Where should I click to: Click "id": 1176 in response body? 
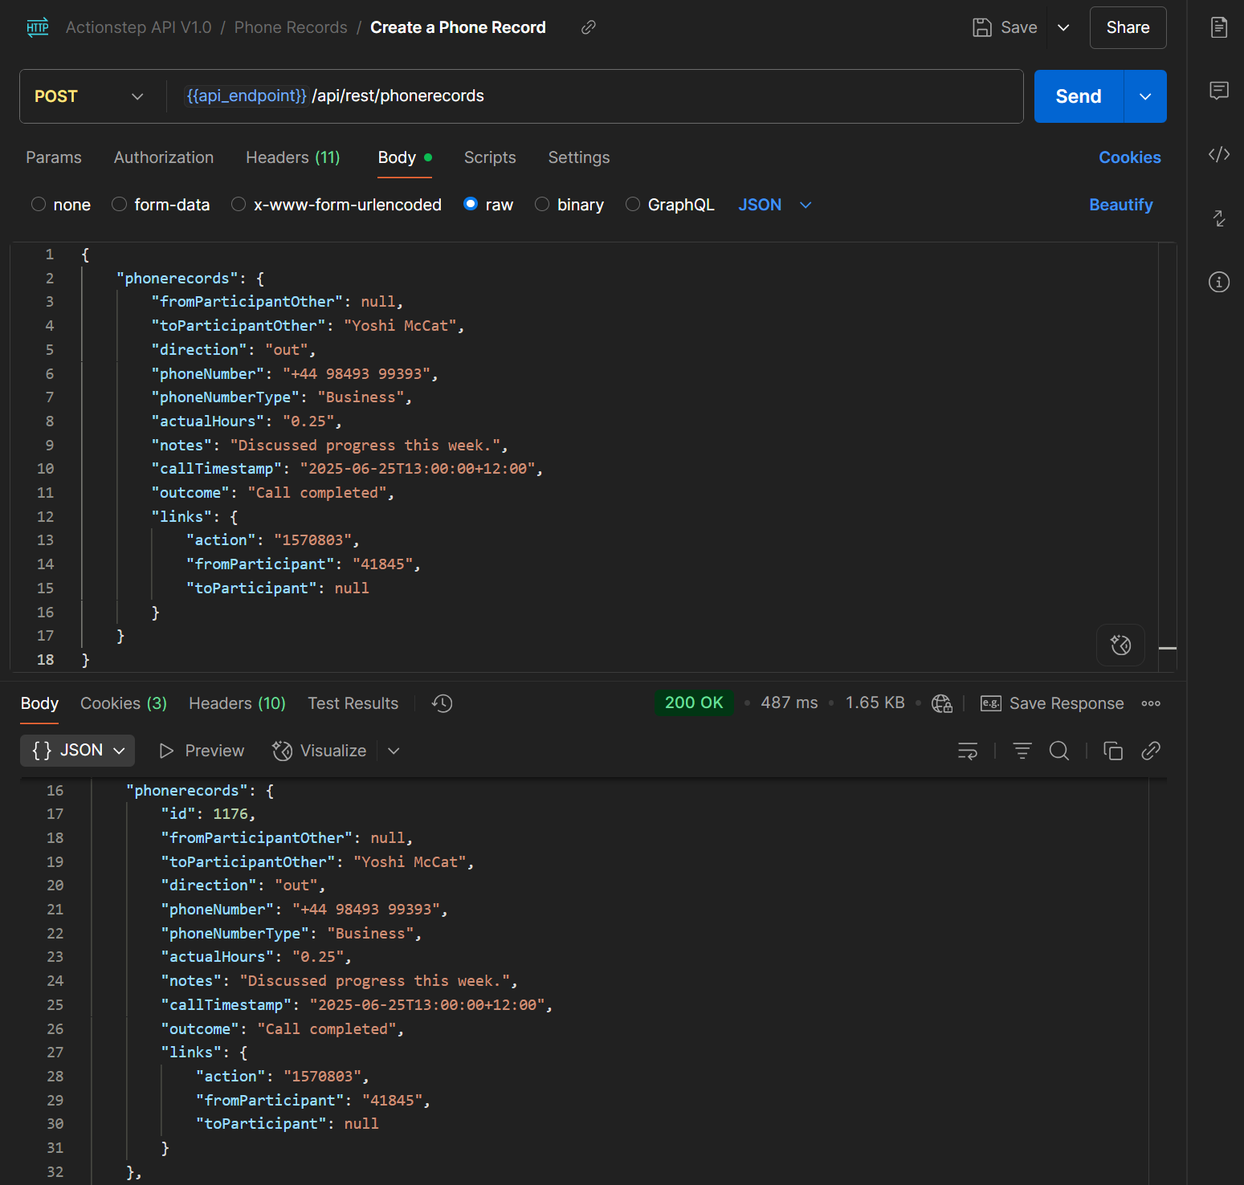pos(208,813)
